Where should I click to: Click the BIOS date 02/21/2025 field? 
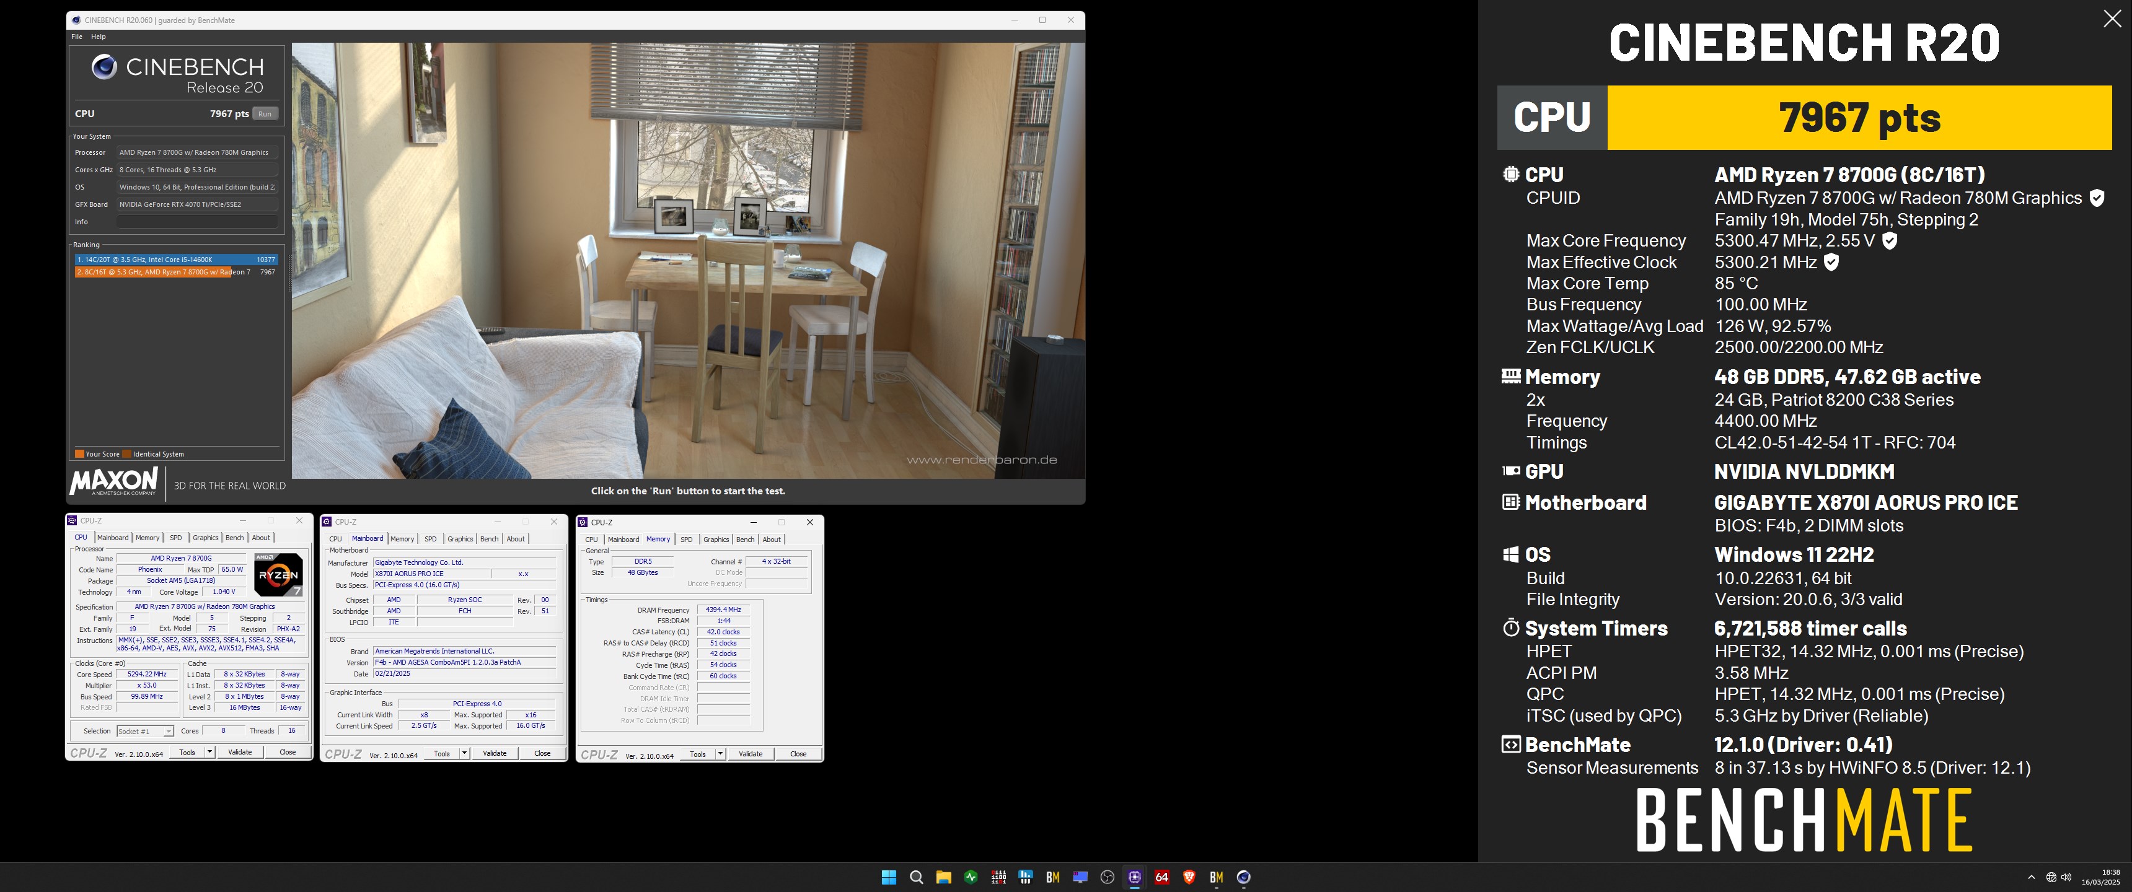click(464, 673)
